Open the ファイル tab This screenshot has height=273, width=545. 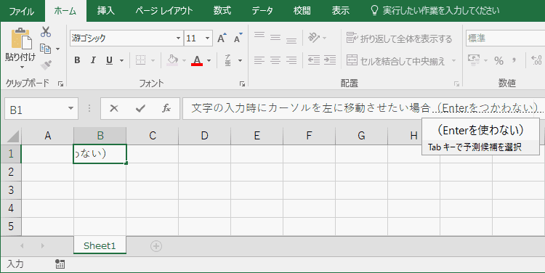pyautogui.click(x=22, y=11)
